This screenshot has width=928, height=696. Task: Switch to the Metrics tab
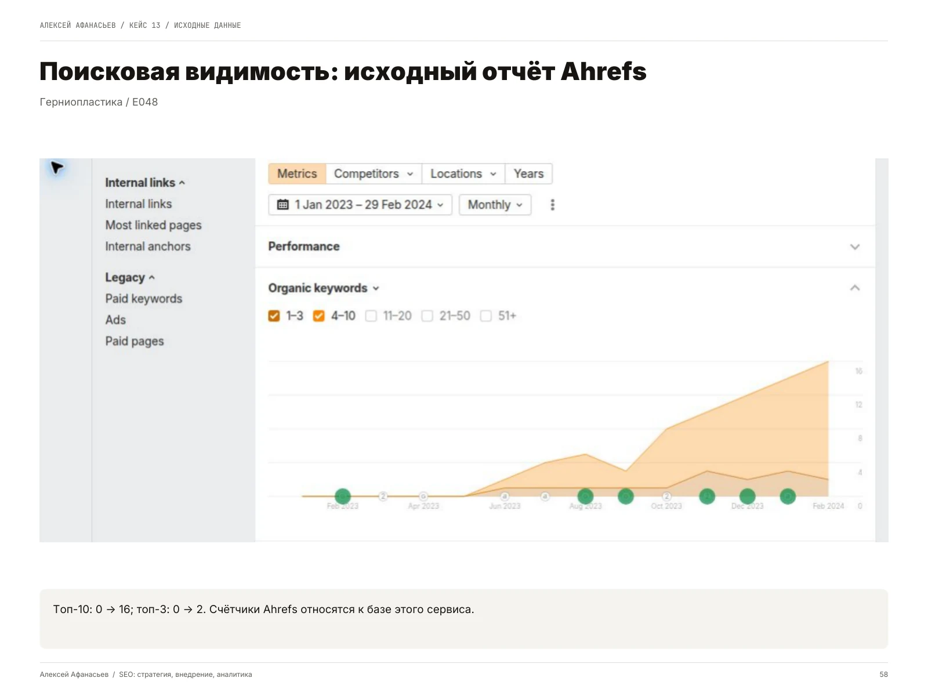pyautogui.click(x=297, y=174)
